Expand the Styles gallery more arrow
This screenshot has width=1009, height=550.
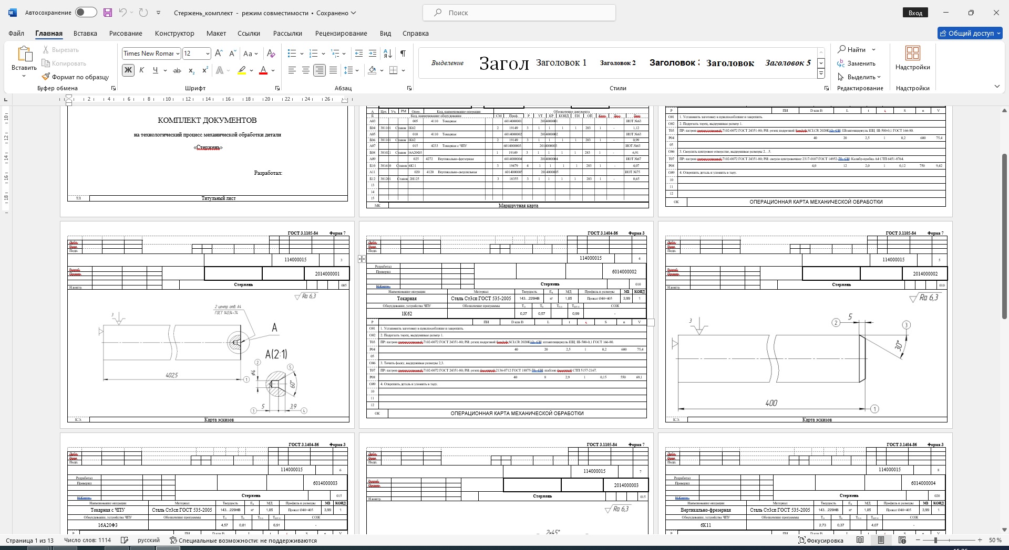pos(821,74)
